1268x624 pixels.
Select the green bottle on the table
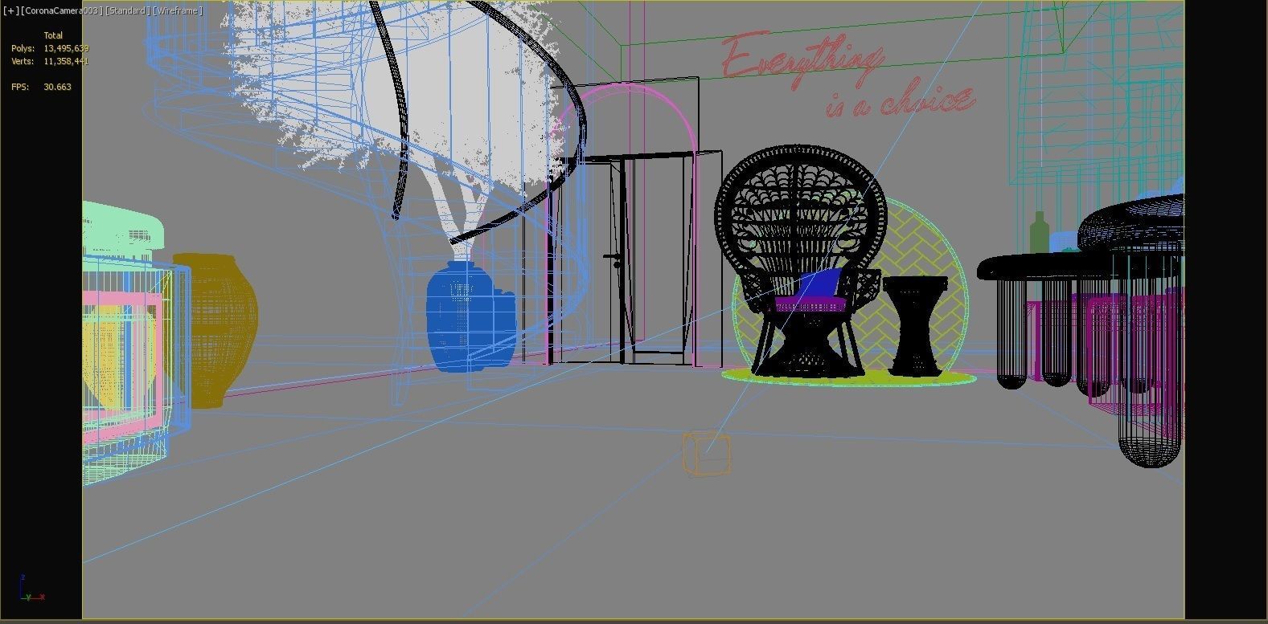click(1039, 233)
